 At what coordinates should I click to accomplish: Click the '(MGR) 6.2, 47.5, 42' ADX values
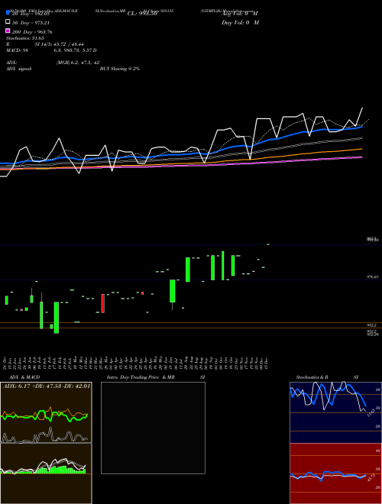coord(78,63)
